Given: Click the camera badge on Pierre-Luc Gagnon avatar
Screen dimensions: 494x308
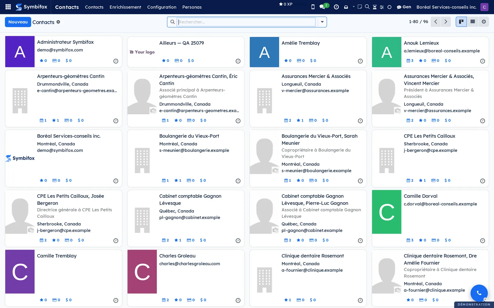Looking at the screenshot, I should tap(275, 230).
